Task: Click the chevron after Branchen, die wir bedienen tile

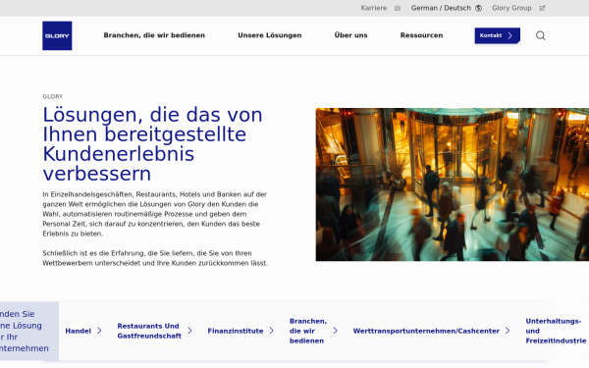Action: click(x=335, y=331)
